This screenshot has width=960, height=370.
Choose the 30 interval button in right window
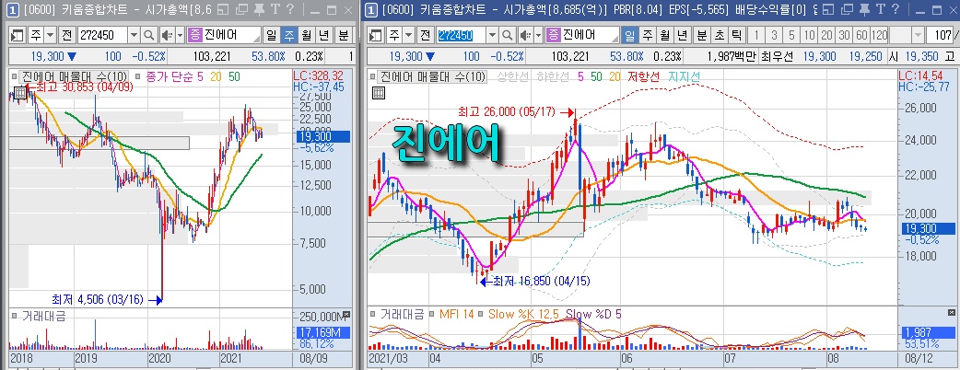click(x=844, y=35)
